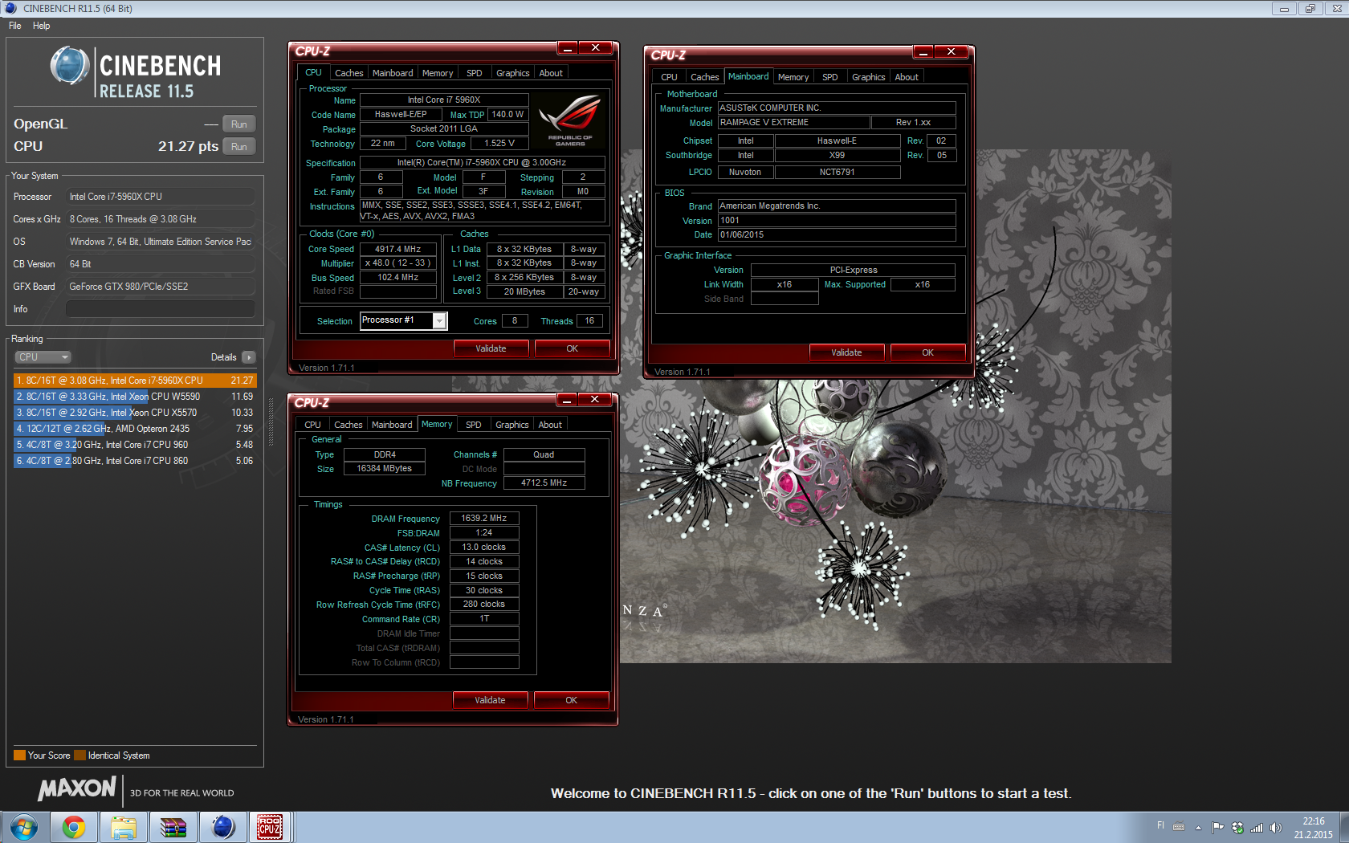Click the Core Speed value 4917.4 MHz
This screenshot has height=843, width=1349.
(x=398, y=249)
